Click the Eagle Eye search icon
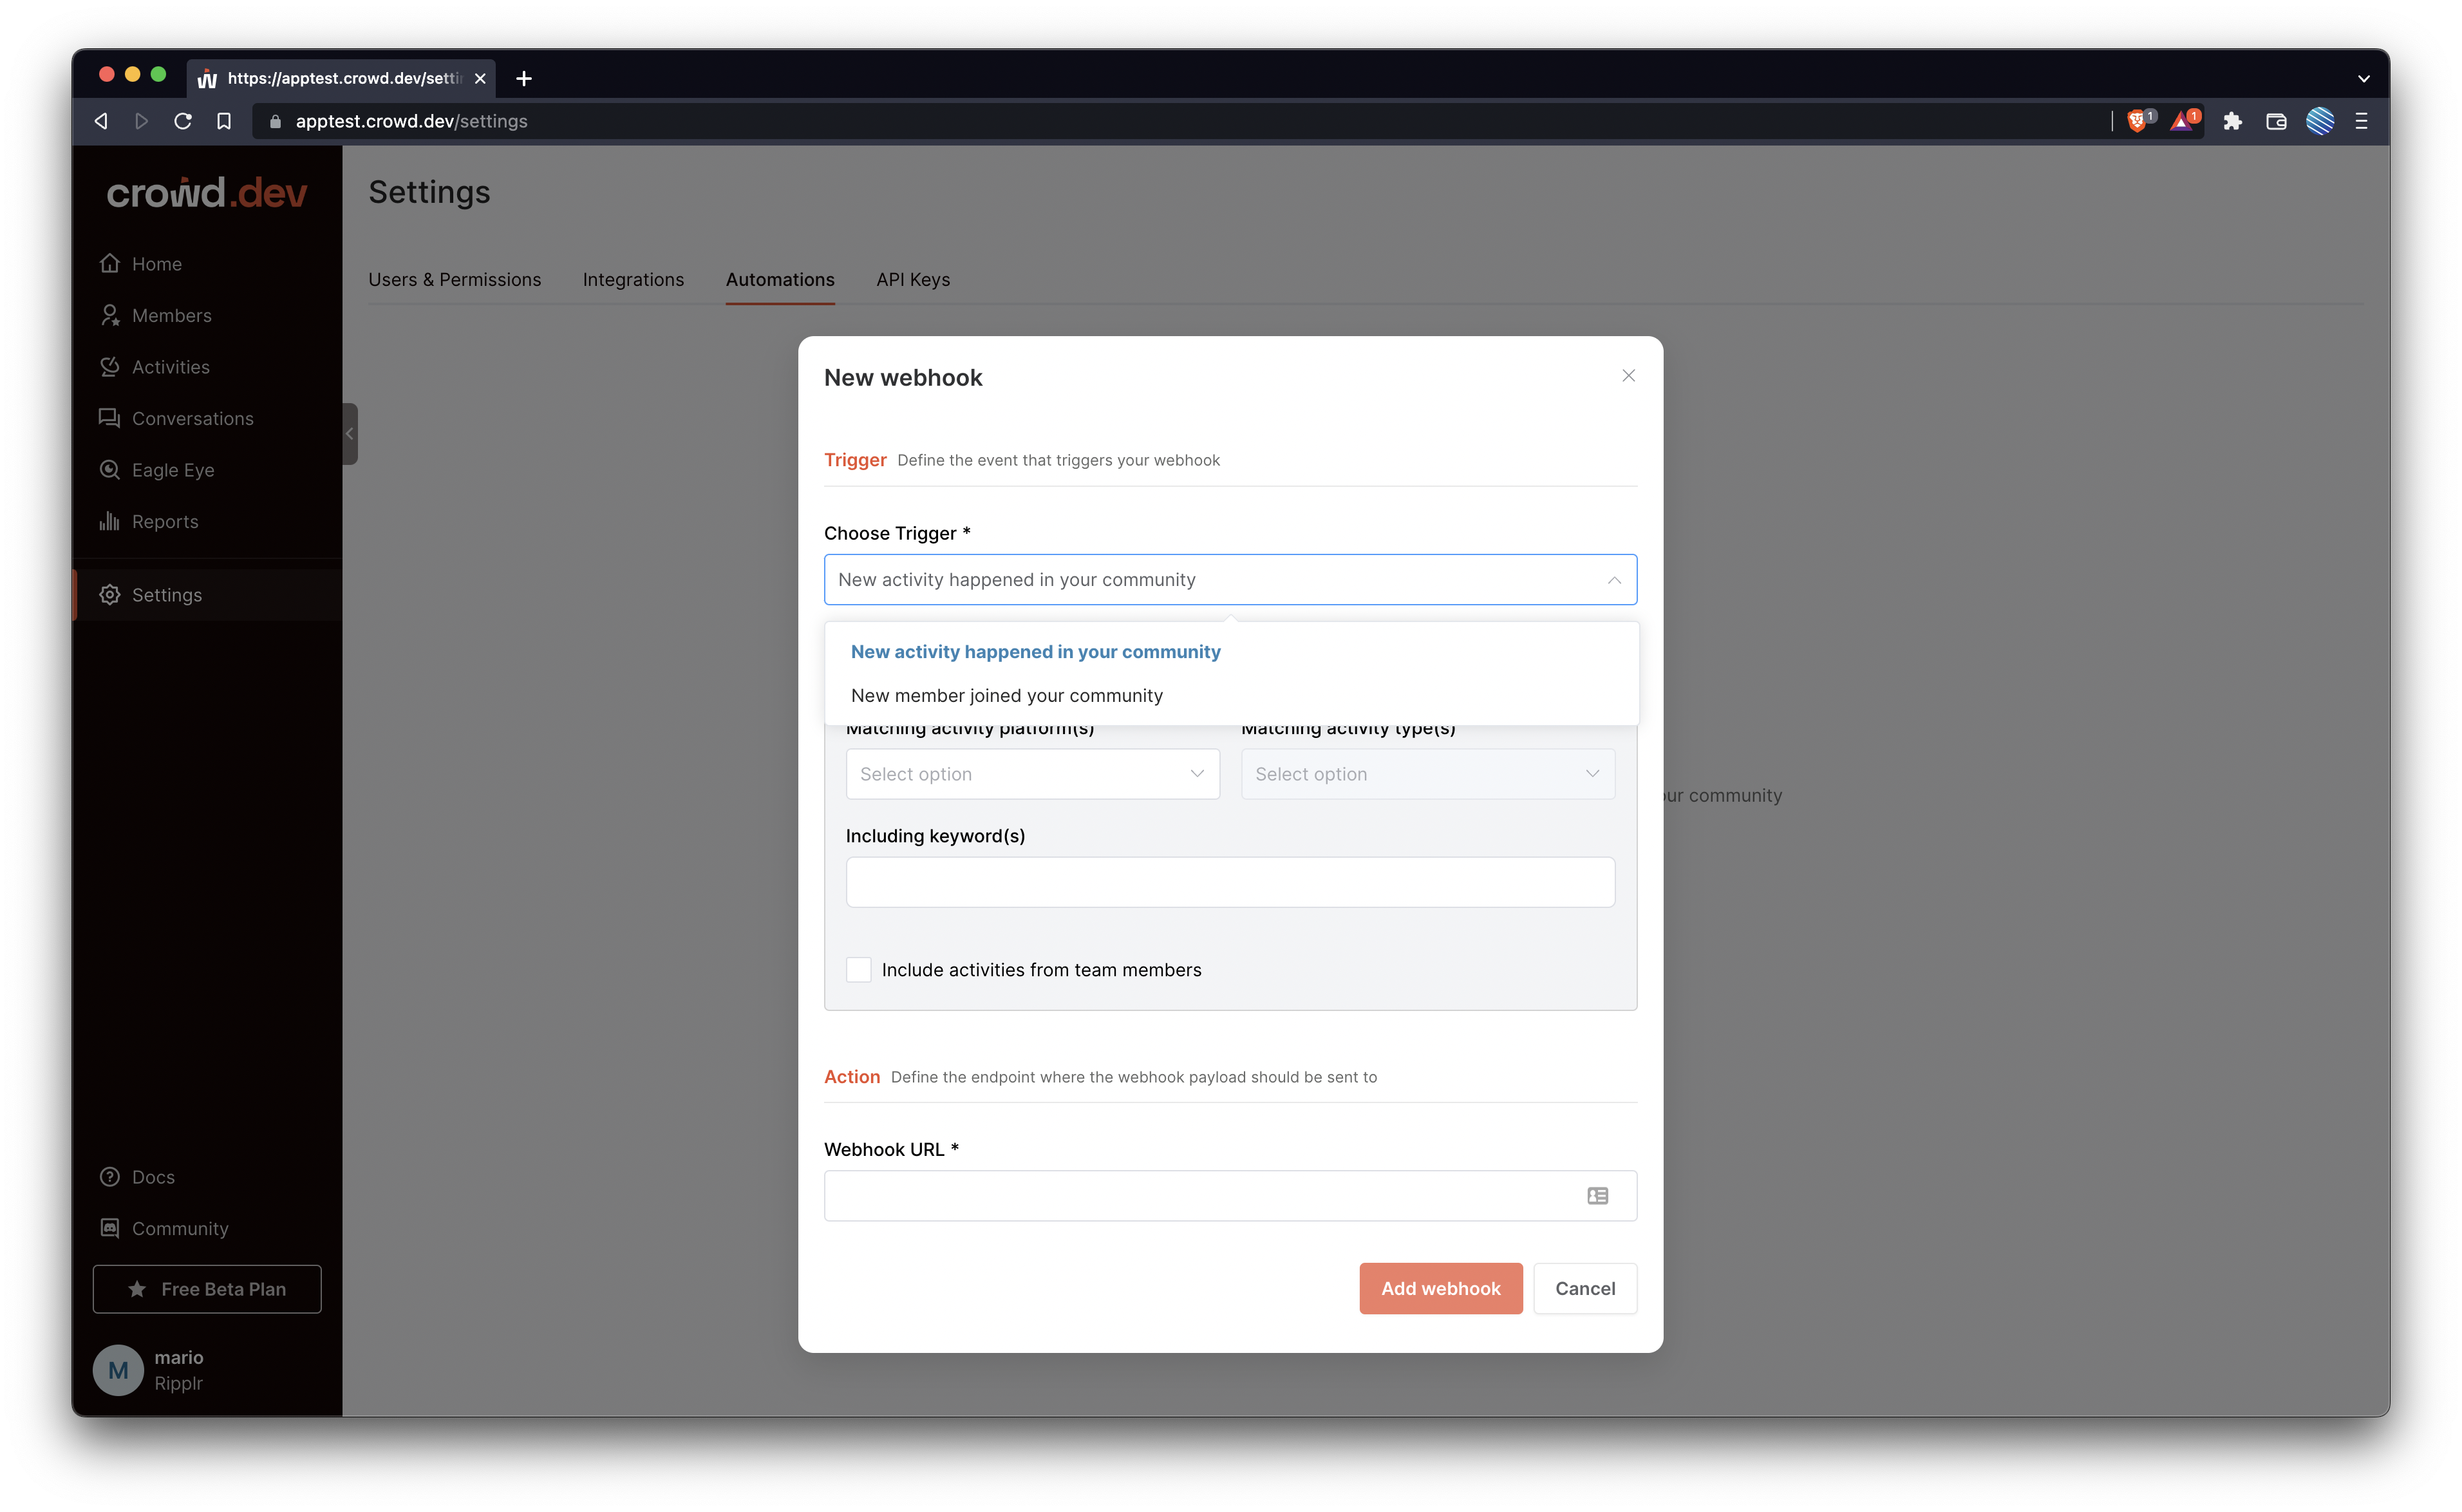Screen dimensions: 2462x1512 pos(110,470)
